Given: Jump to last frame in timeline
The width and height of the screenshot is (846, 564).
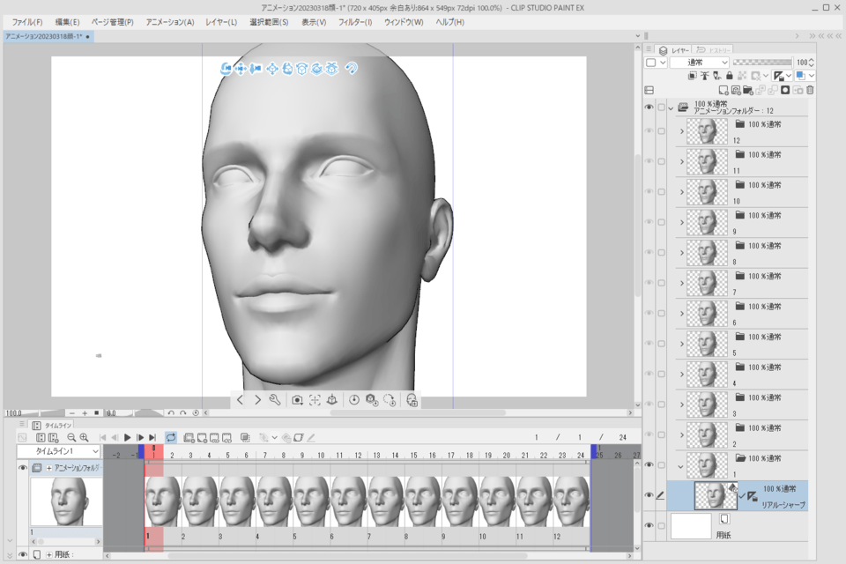Looking at the screenshot, I should point(152,438).
